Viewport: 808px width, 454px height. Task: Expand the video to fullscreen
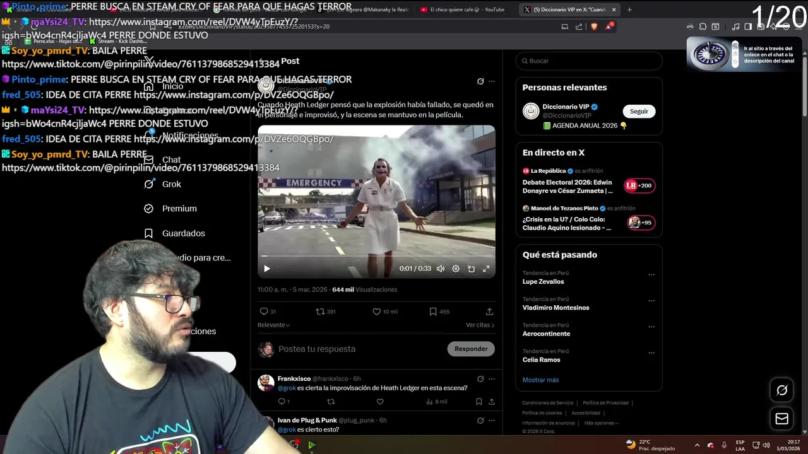pyautogui.click(x=486, y=269)
